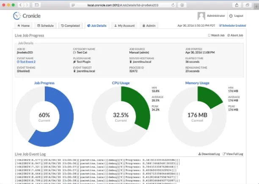
Task: Go to the Admin tab
Action: click(x=149, y=25)
